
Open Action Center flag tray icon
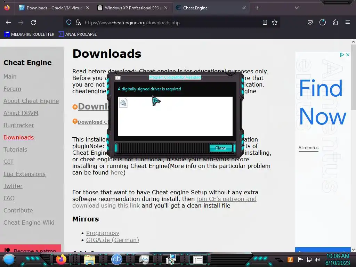(300, 259)
